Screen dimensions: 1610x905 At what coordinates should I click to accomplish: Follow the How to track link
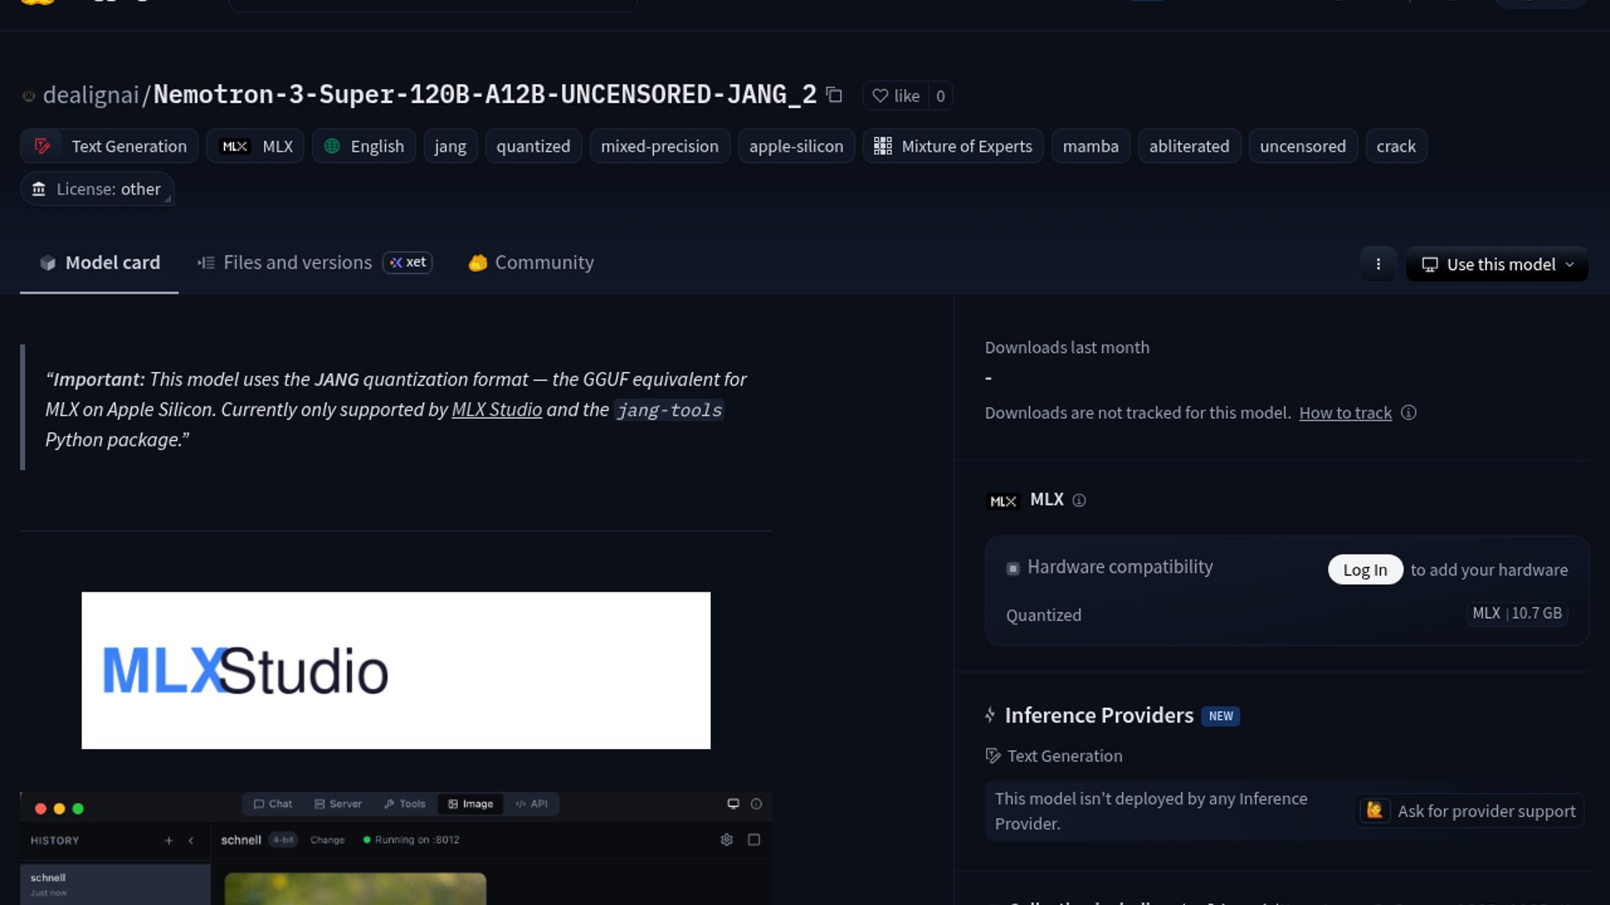[1345, 412]
